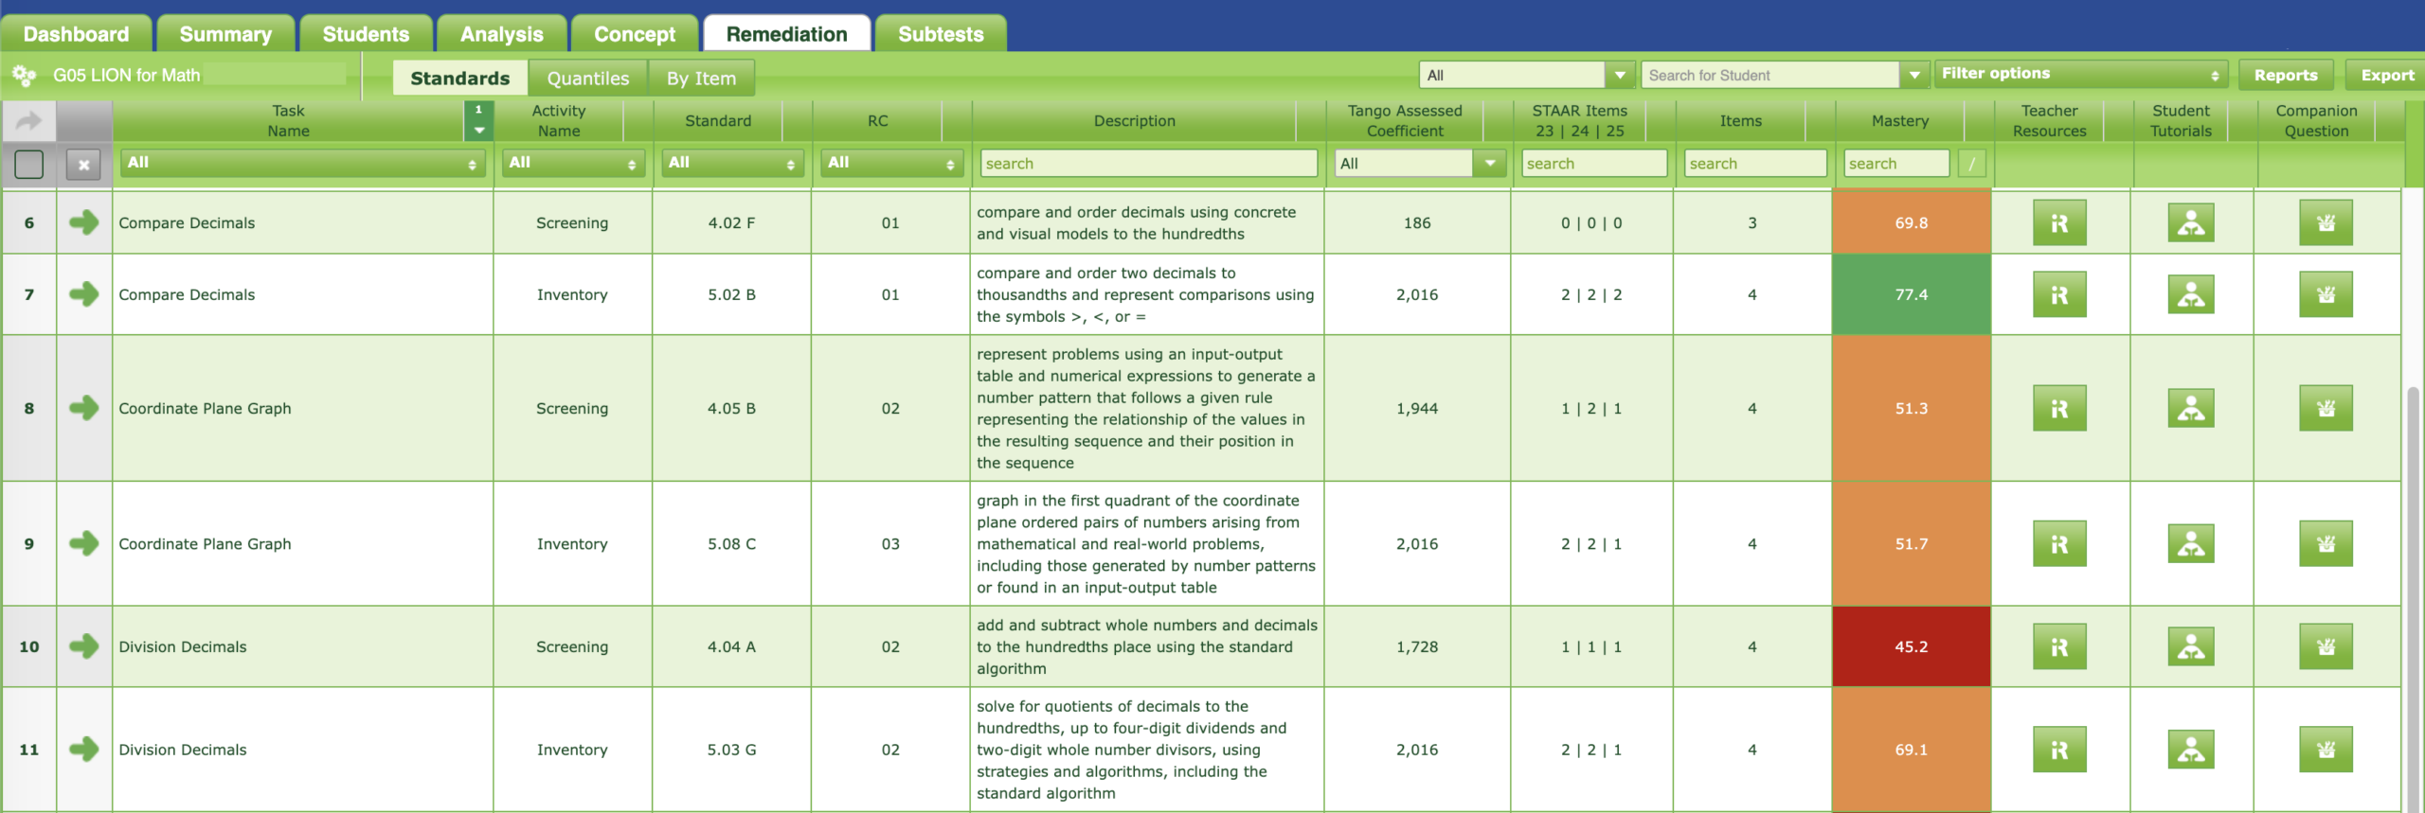Click the green 77.4 mastery cell
Screen dimensions: 2425x813
coord(1912,295)
